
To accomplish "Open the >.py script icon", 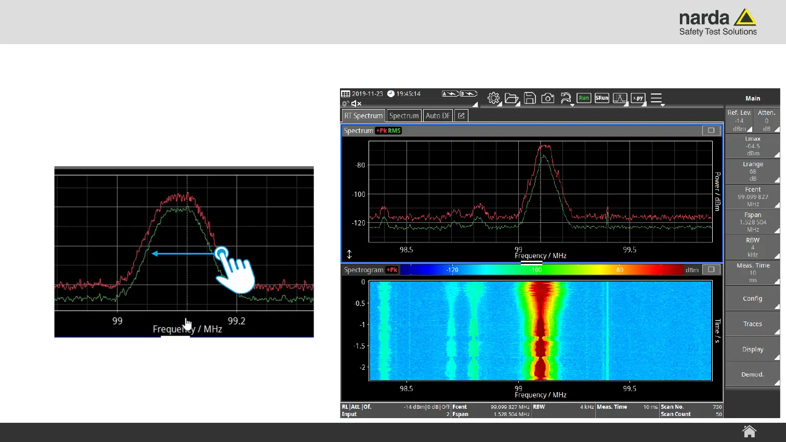I will coord(638,98).
